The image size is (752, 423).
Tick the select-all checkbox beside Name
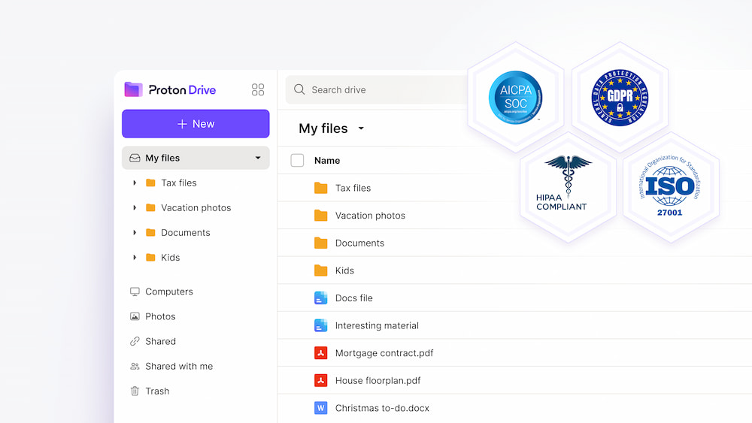point(297,161)
